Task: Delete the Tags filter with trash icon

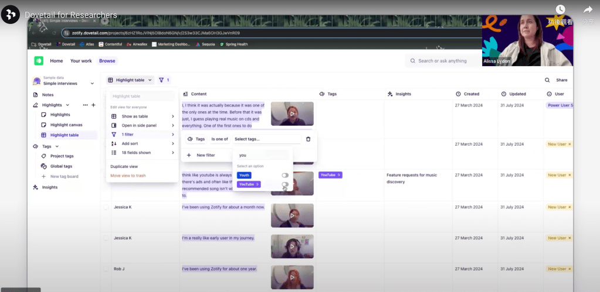Action: 309,139
